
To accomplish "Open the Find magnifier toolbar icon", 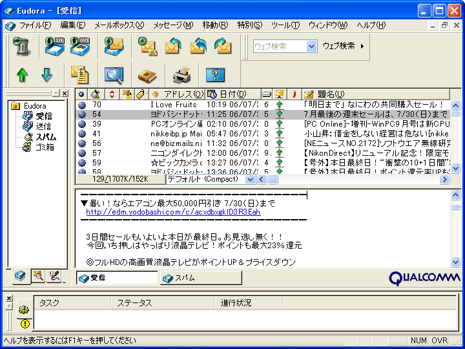I will (x=114, y=76).
